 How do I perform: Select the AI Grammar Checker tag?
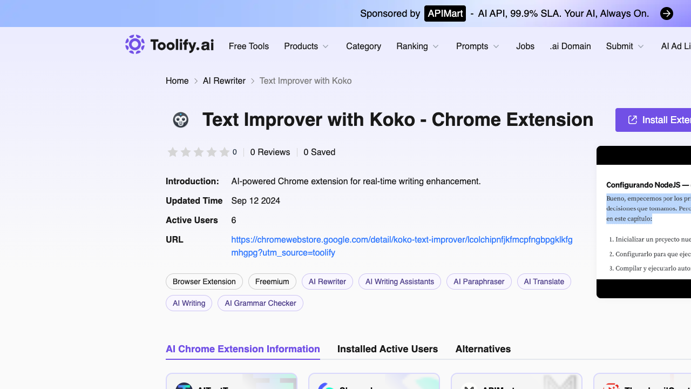(x=261, y=303)
